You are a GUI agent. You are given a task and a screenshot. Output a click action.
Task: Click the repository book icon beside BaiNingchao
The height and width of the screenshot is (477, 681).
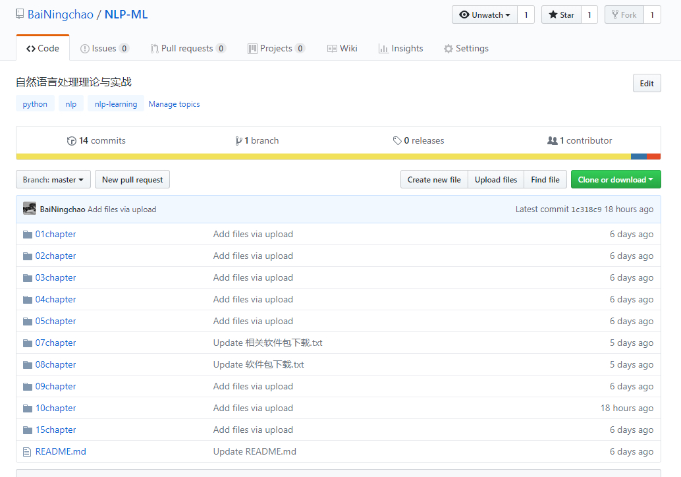[20, 14]
